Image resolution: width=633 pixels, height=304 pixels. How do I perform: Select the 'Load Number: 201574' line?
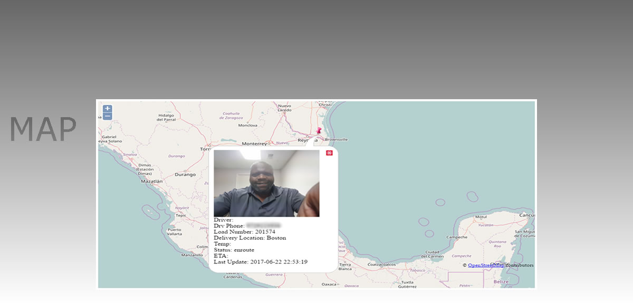pos(244,232)
